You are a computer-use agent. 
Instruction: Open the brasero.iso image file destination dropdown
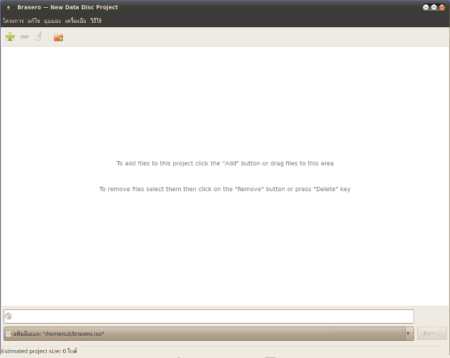point(209,334)
